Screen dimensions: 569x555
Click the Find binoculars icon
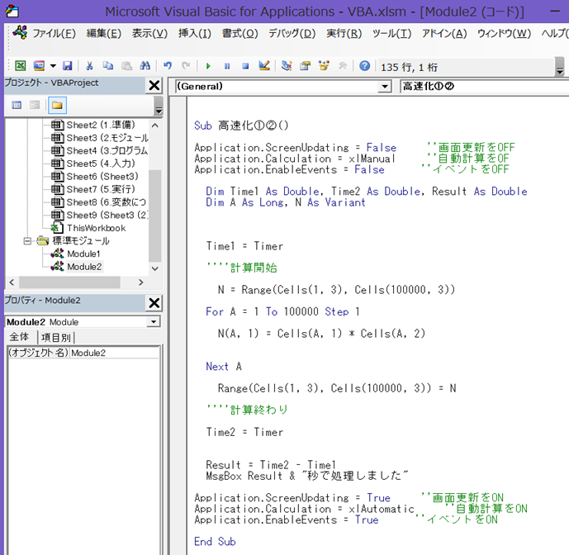click(x=145, y=66)
